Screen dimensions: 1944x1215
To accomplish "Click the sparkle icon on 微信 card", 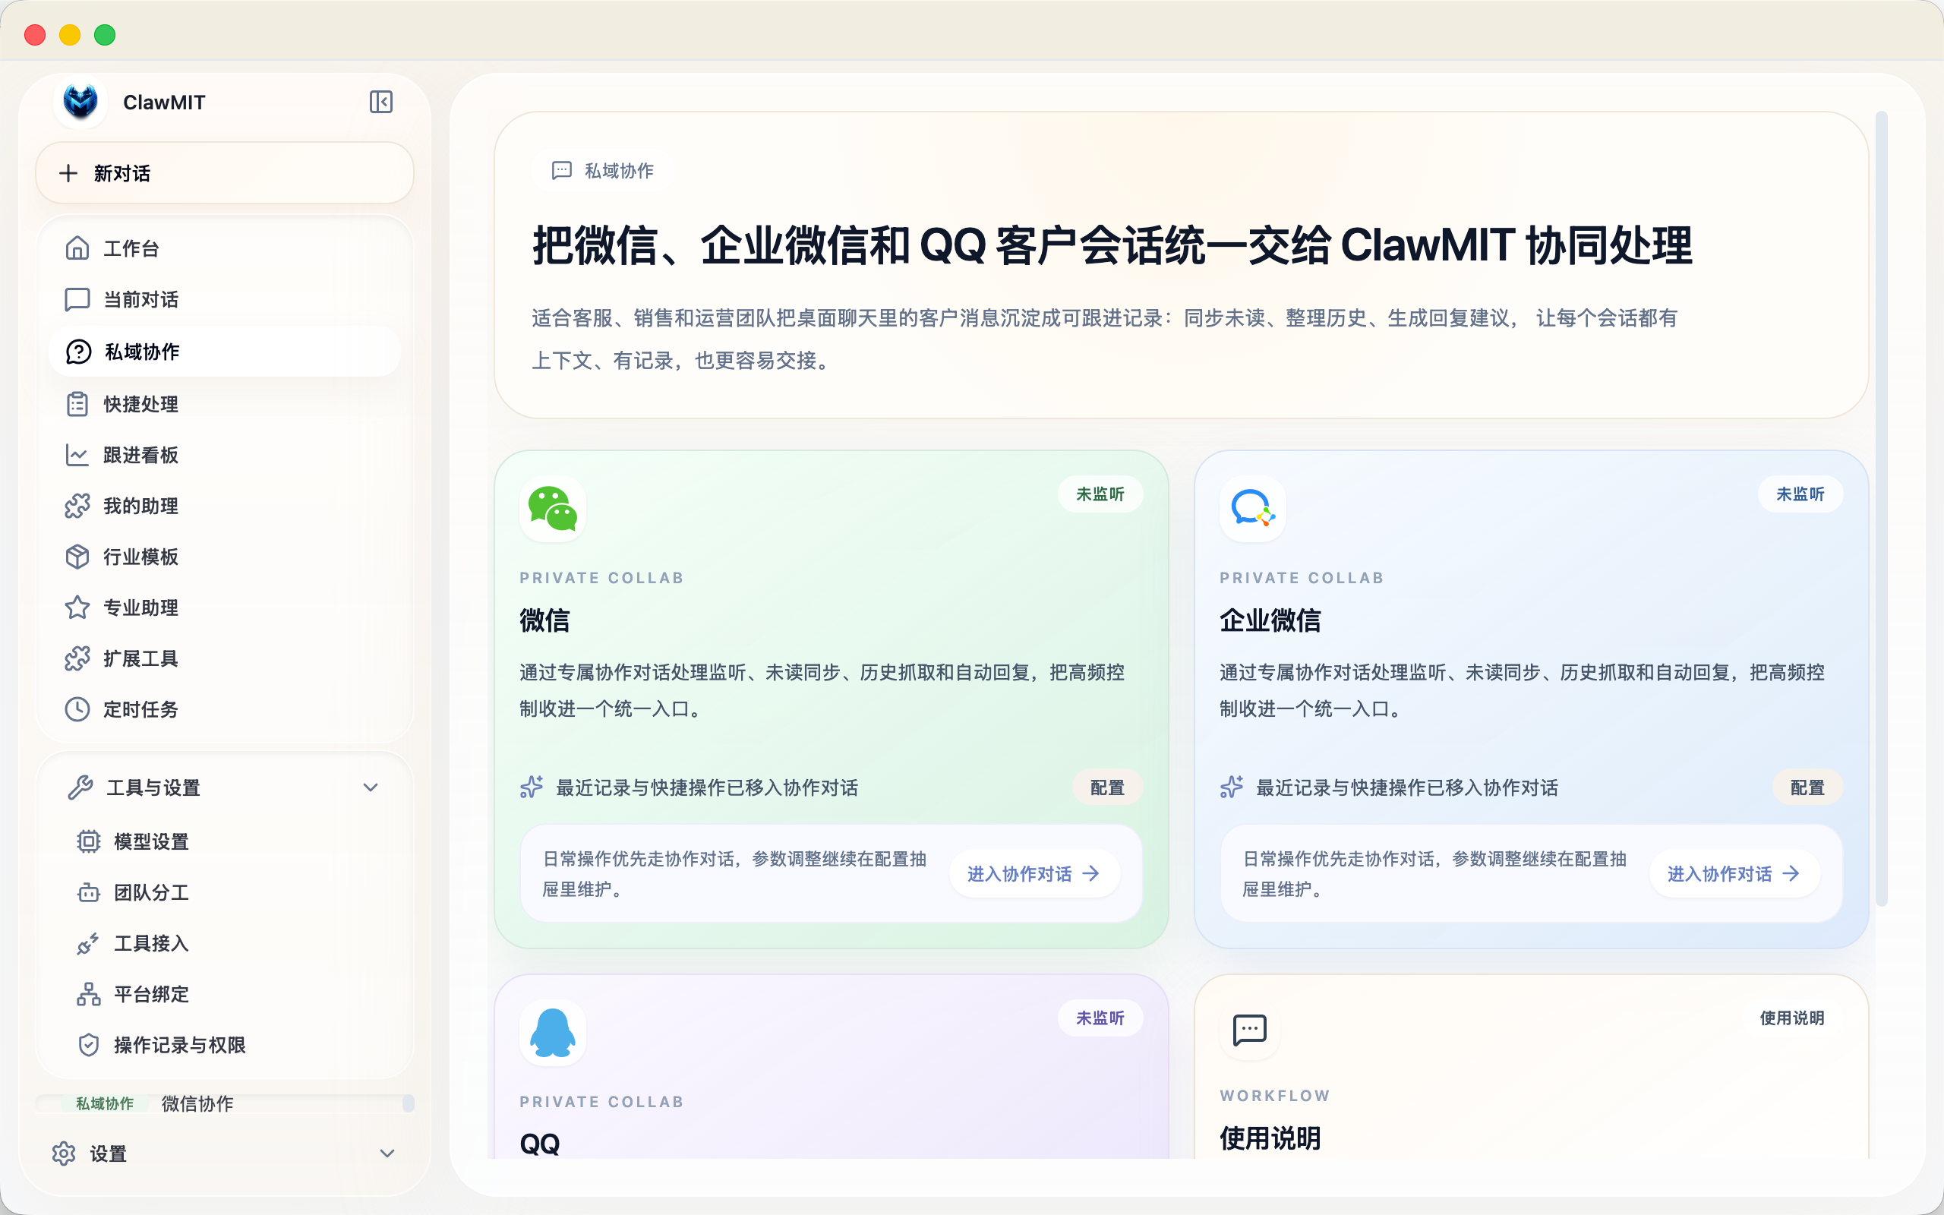I will [532, 787].
